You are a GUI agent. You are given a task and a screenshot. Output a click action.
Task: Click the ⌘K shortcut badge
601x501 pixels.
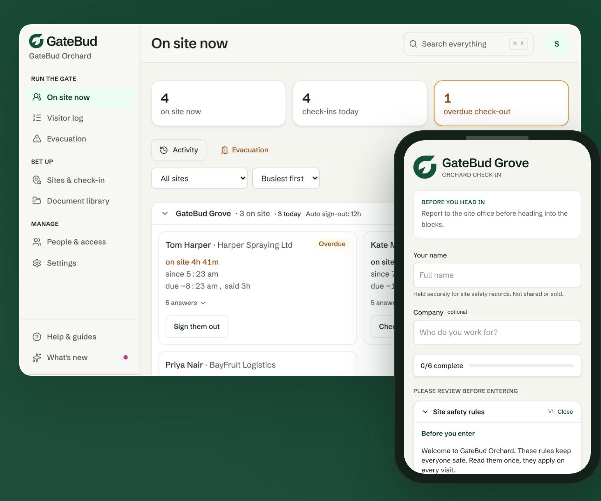coord(519,44)
